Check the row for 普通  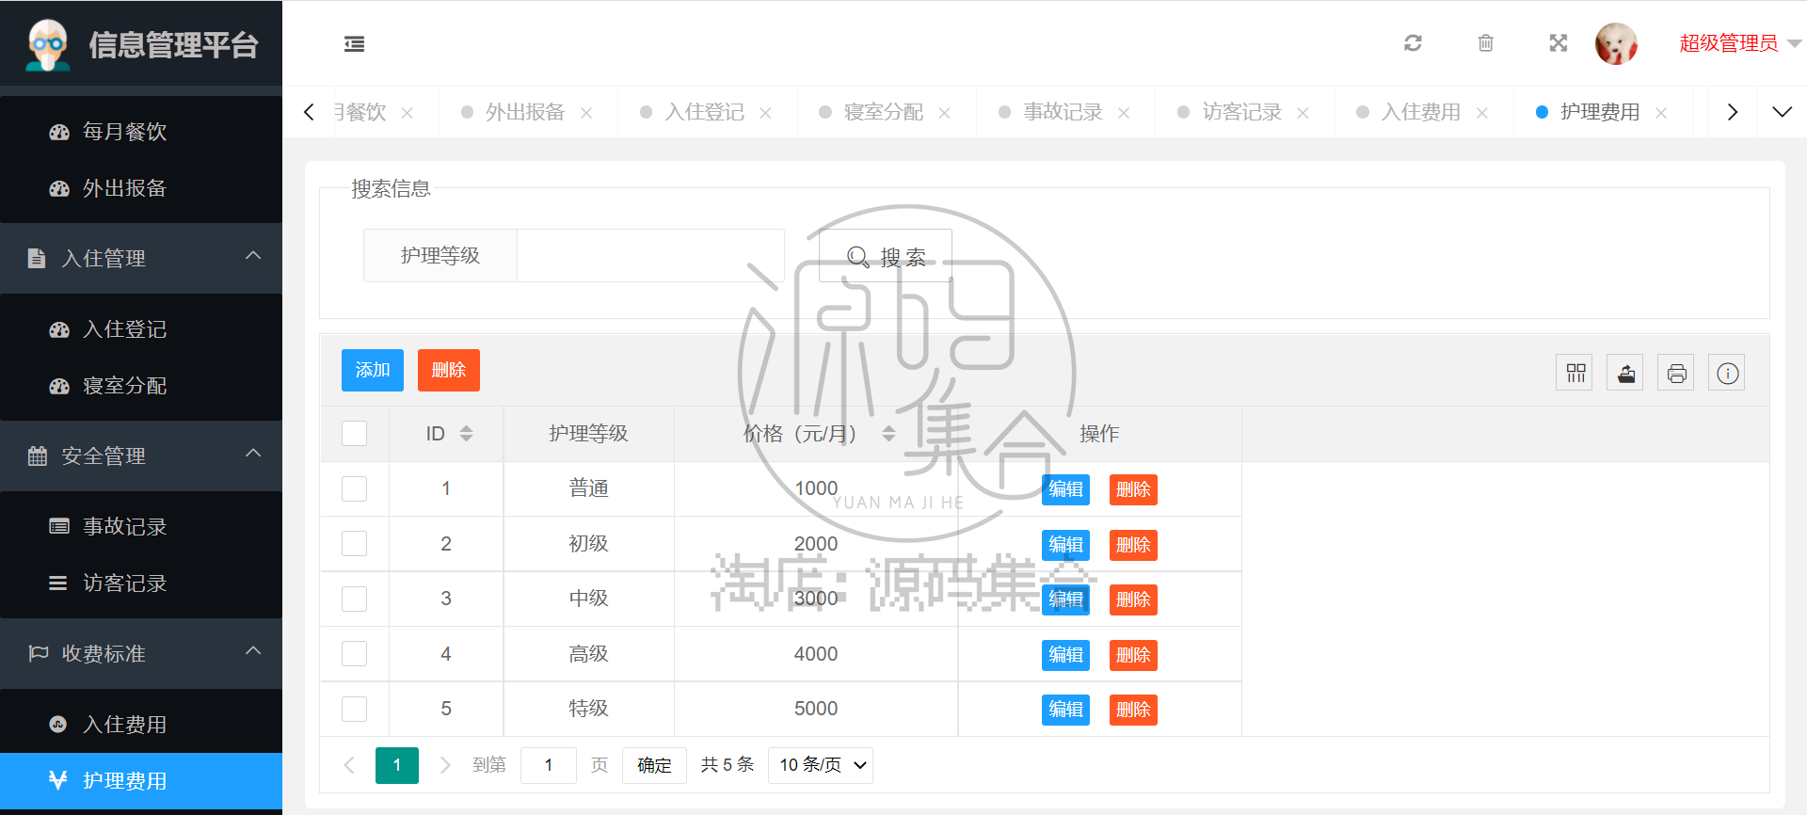tap(354, 488)
